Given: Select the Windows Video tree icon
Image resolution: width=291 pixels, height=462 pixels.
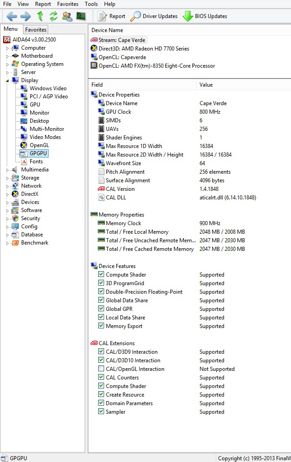Looking at the screenshot, I should point(24,88).
